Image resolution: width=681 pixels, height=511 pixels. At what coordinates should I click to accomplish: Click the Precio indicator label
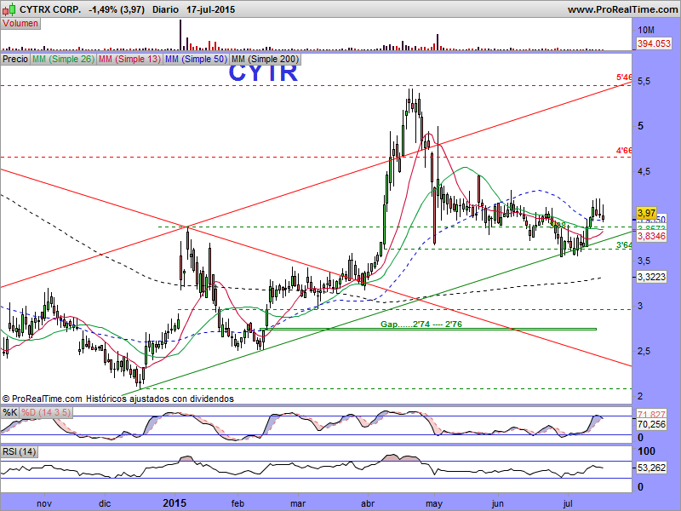pyautogui.click(x=15, y=59)
